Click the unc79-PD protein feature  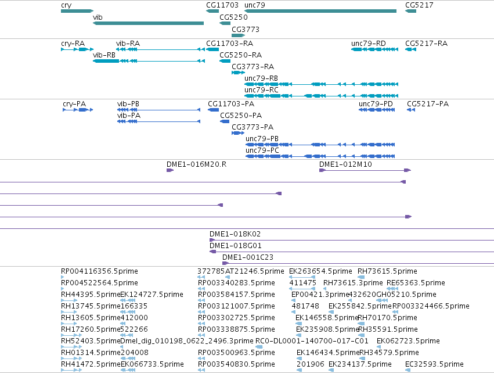pos(377,110)
